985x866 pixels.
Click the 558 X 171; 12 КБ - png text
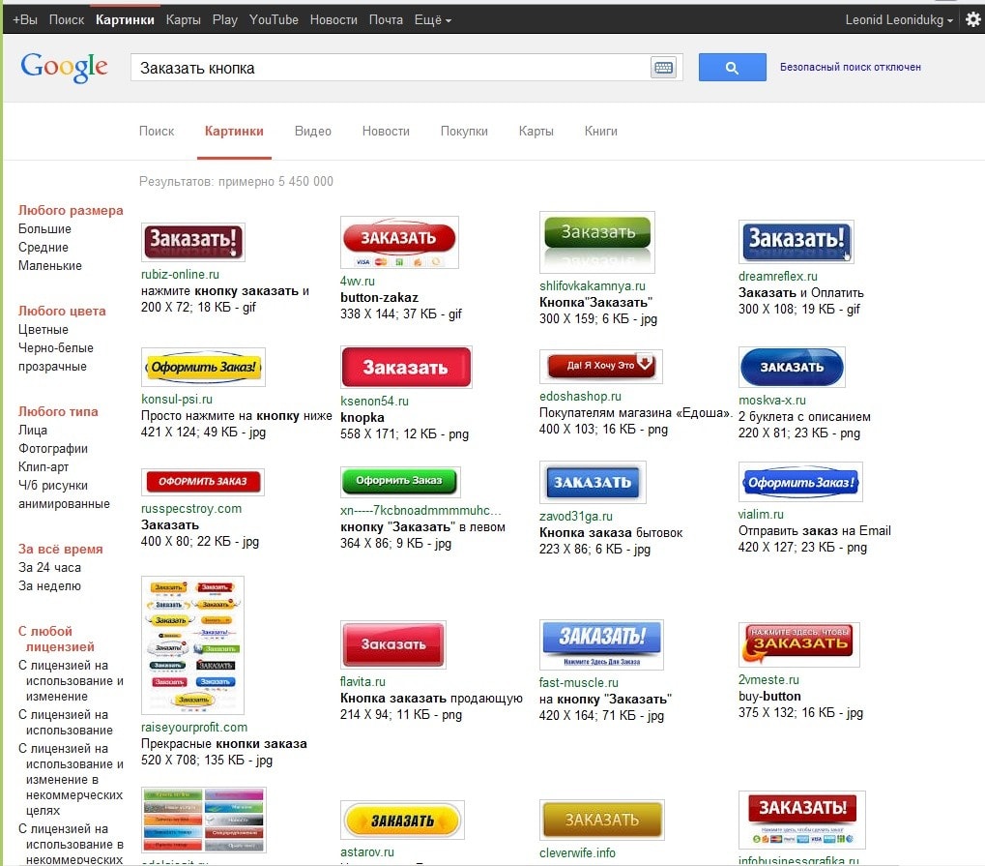pyautogui.click(x=405, y=433)
